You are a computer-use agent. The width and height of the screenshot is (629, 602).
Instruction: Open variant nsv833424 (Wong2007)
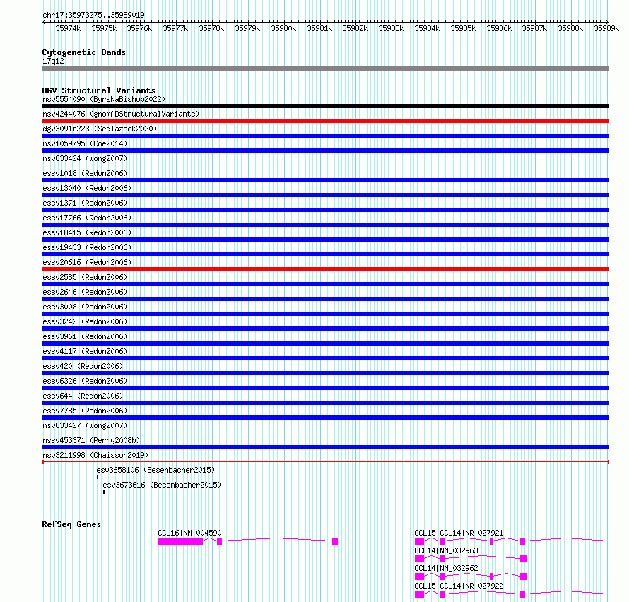[x=85, y=158]
